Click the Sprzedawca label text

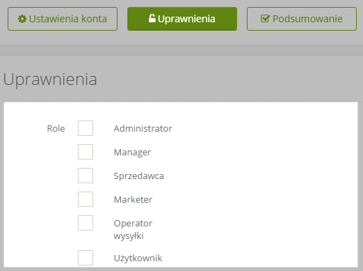(x=138, y=176)
